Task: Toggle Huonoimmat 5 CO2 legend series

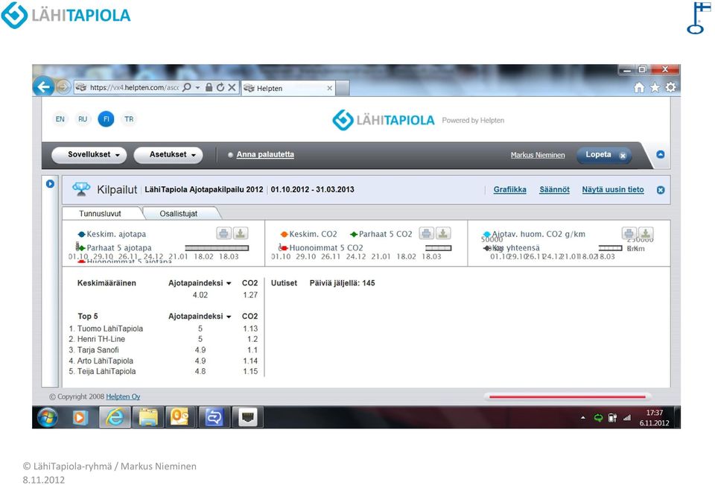Action: coord(321,248)
